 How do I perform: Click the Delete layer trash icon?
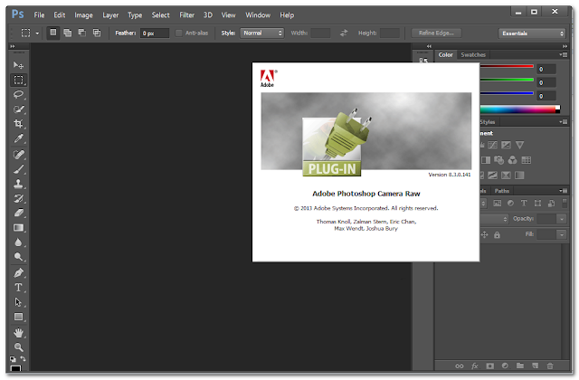click(550, 366)
